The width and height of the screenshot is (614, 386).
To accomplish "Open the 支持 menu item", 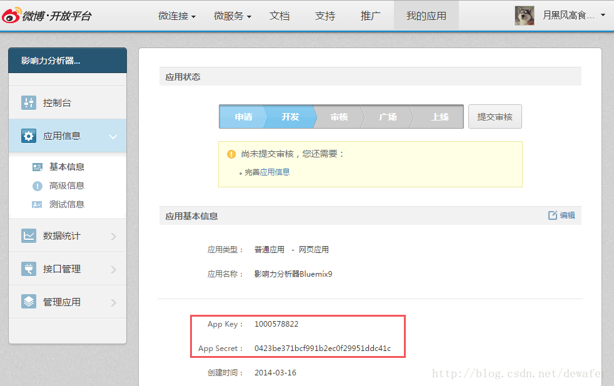I will coord(325,16).
